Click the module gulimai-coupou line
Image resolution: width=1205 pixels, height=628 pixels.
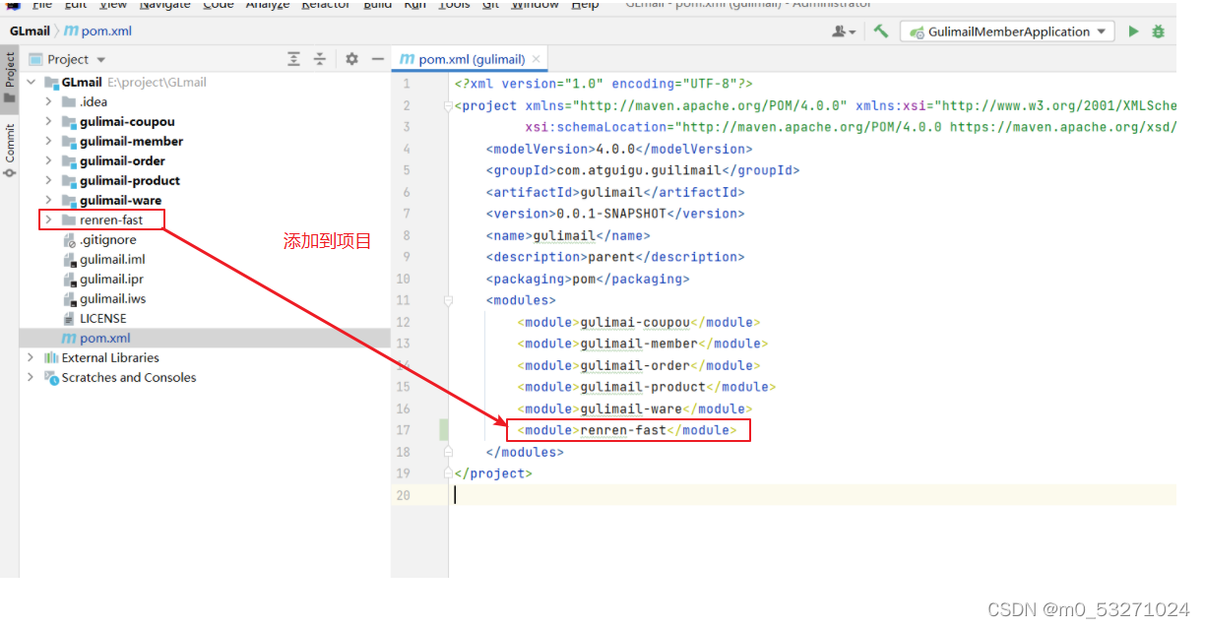click(639, 322)
